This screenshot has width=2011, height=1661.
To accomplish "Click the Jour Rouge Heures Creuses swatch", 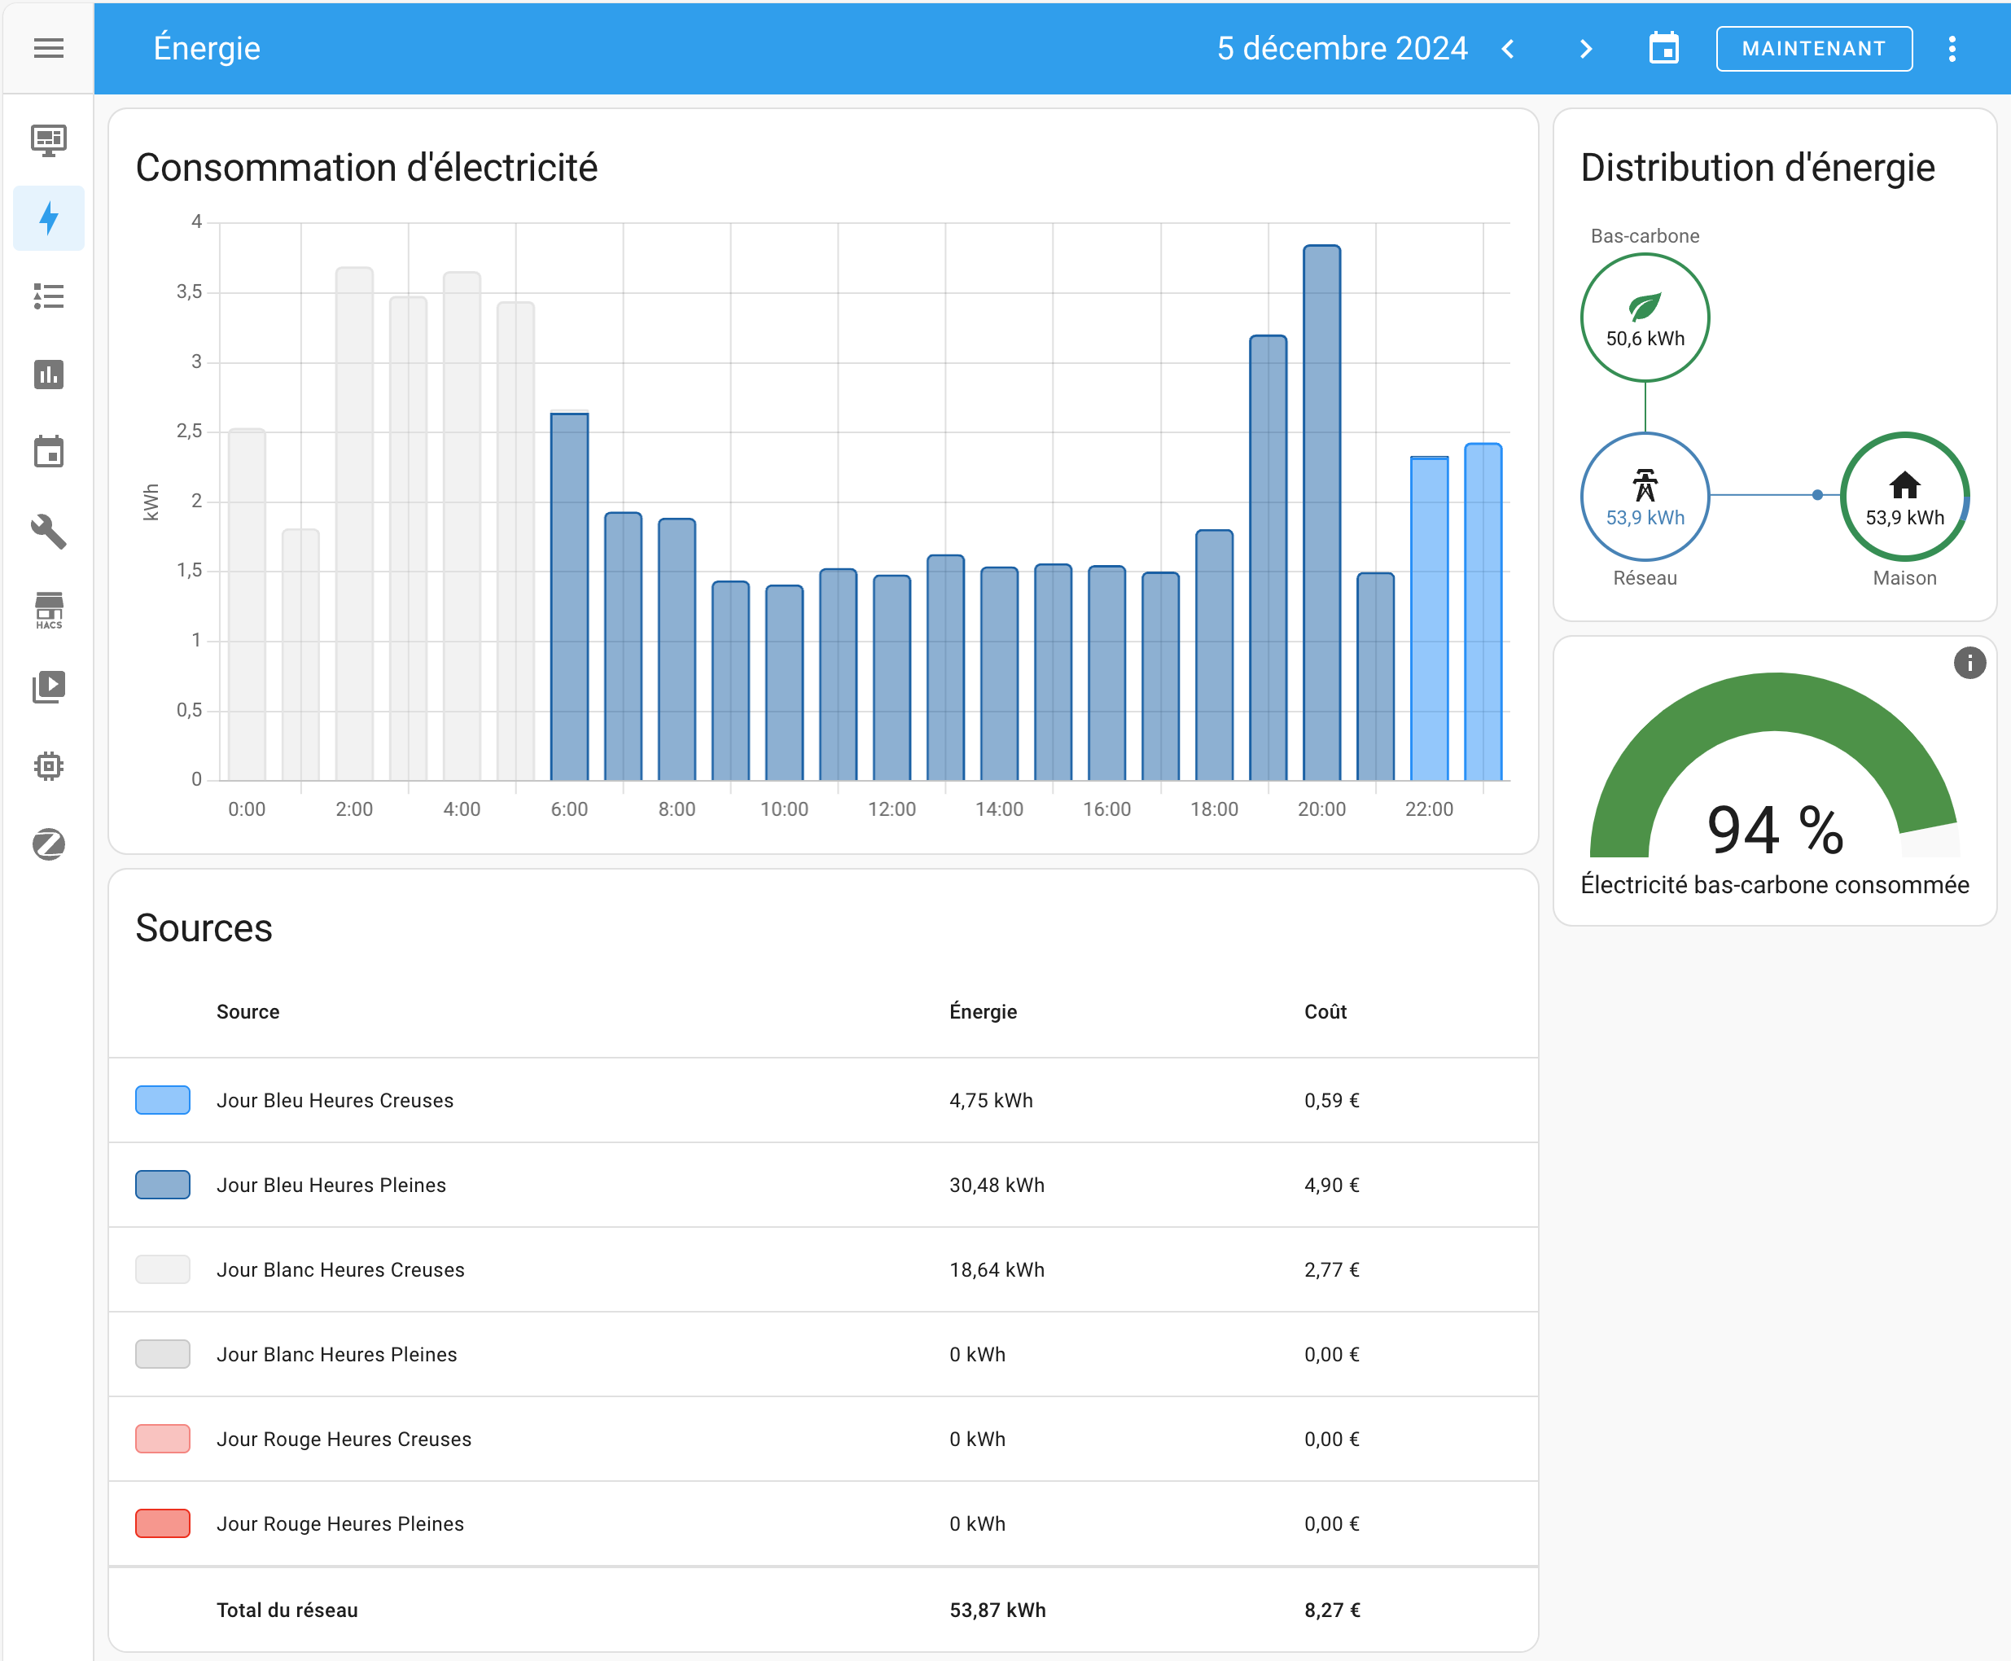I will [163, 1438].
